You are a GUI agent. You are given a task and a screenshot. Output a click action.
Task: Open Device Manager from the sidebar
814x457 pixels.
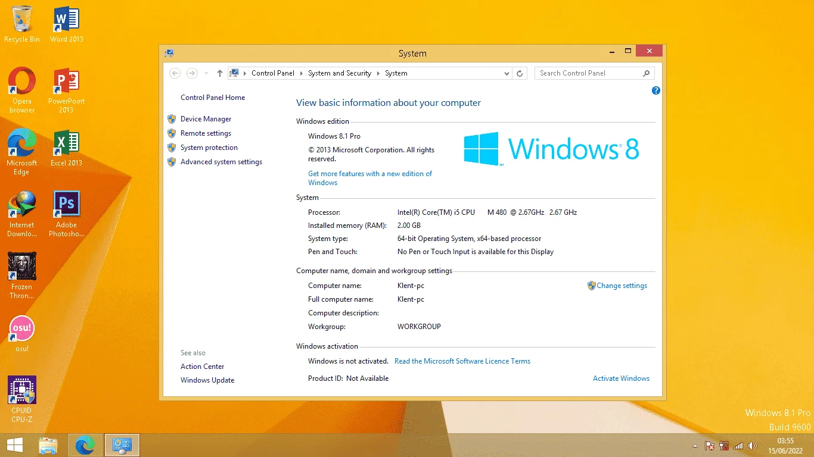[x=206, y=119]
